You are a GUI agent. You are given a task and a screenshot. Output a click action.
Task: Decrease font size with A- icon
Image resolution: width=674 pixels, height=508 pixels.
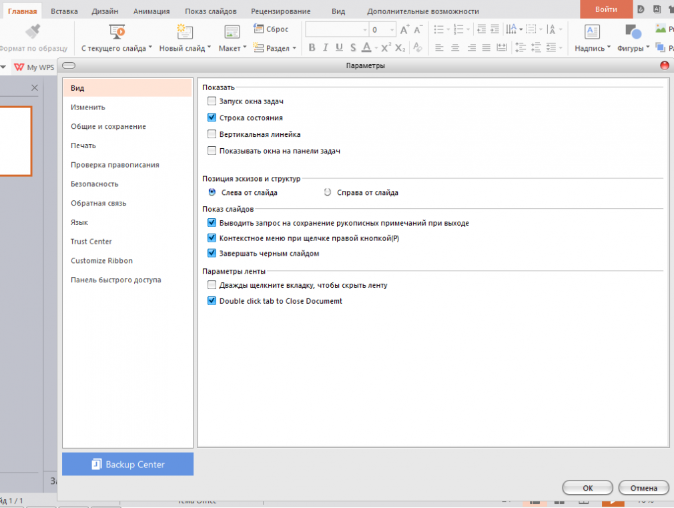tap(418, 29)
